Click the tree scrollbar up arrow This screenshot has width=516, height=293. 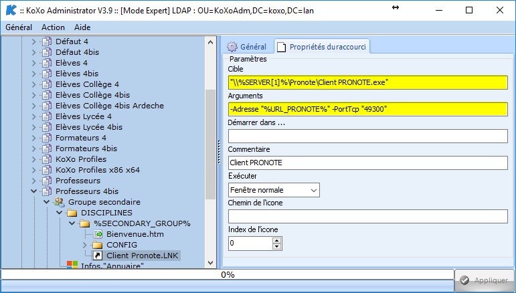(x=210, y=42)
